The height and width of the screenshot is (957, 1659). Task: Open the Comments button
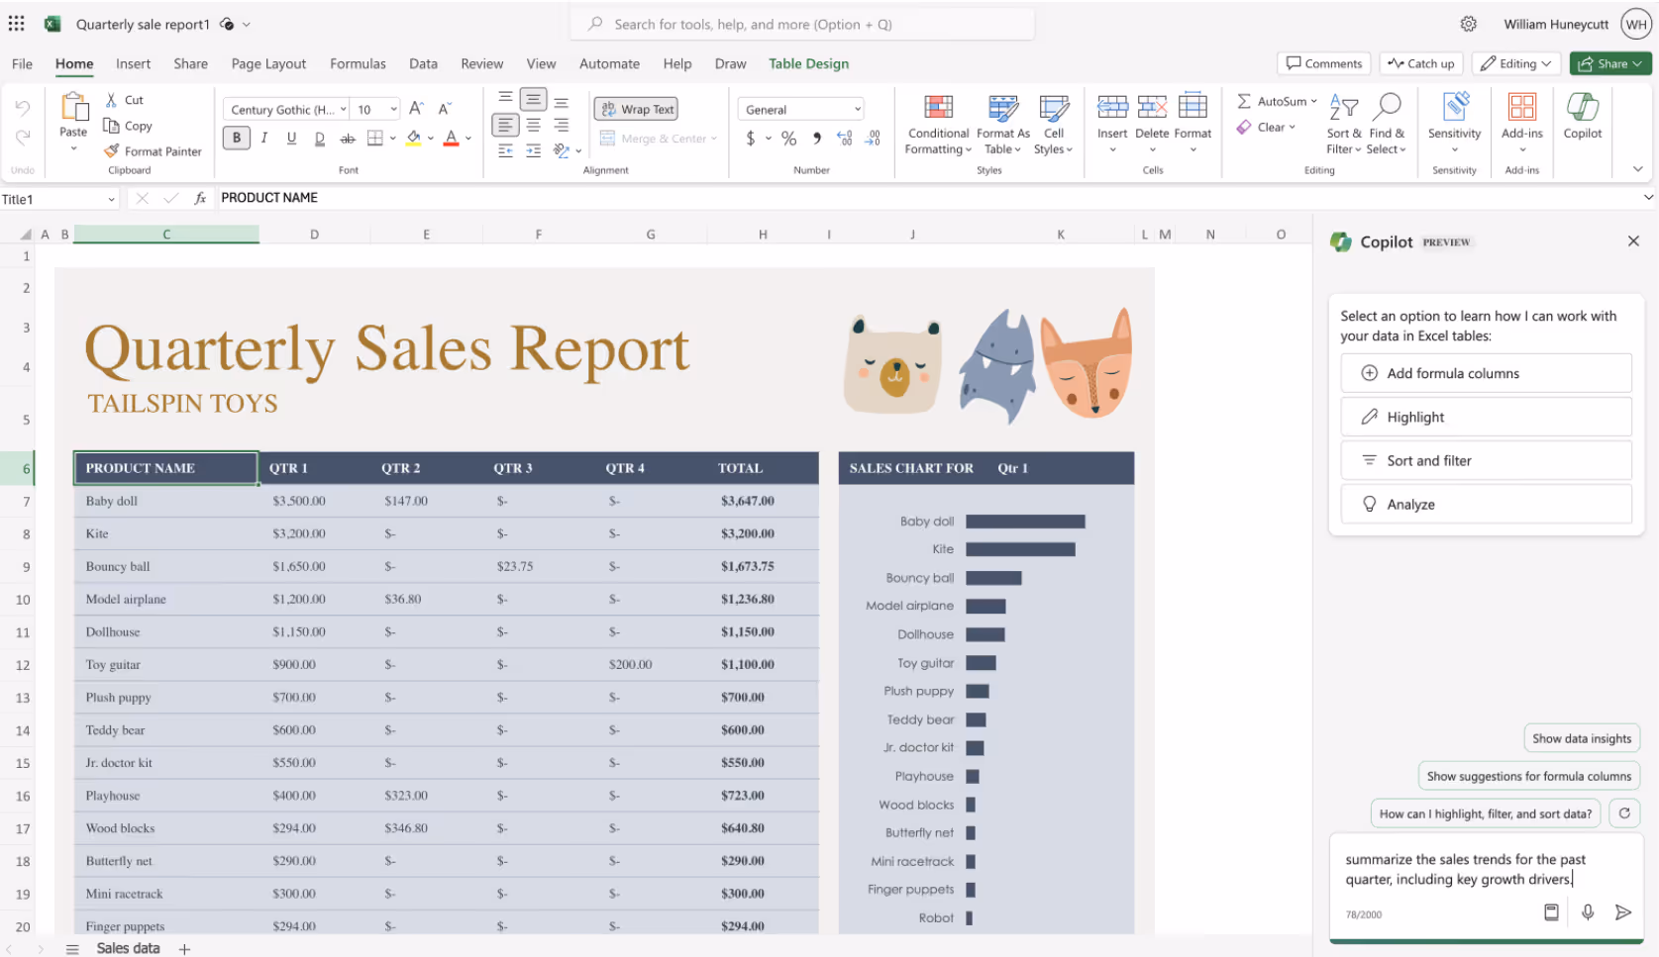(x=1323, y=63)
